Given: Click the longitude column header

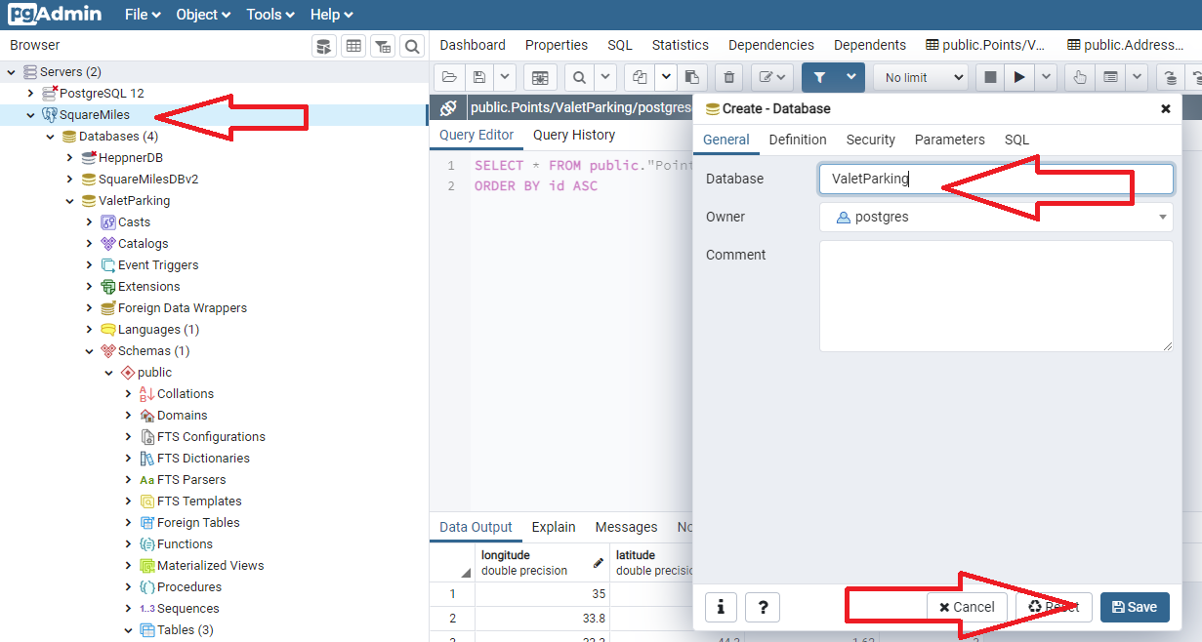Looking at the screenshot, I should pos(542,562).
